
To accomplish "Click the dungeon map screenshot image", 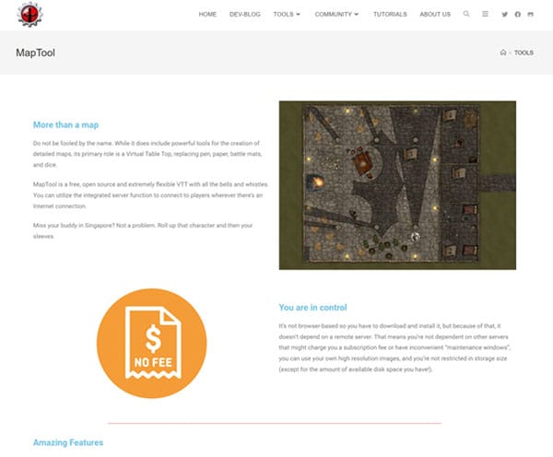I will coord(397,185).
